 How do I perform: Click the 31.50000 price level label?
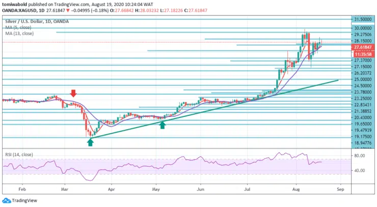coord(362,19)
